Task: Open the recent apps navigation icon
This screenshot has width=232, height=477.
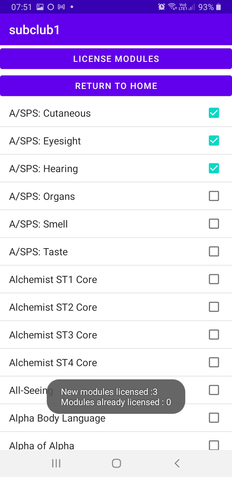Action: point(56,463)
